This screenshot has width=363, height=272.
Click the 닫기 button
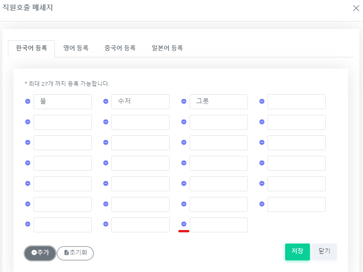tap(324, 251)
